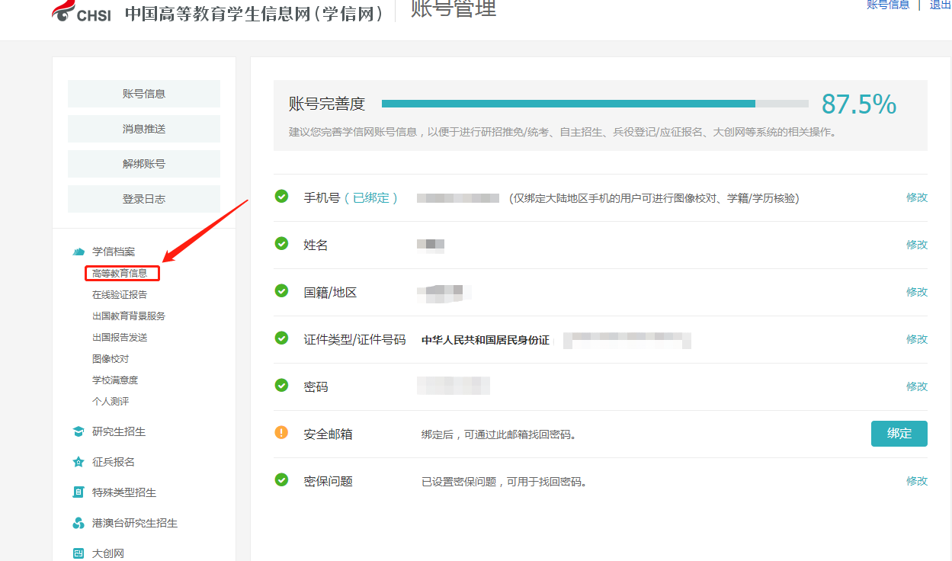This screenshot has height=561, width=952.
Task: Open 图像校对 menu item
Action: (x=111, y=358)
